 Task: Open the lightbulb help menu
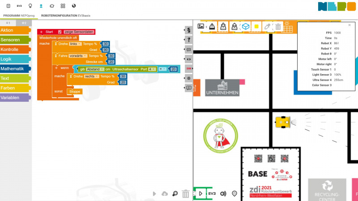(x=30, y=6)
